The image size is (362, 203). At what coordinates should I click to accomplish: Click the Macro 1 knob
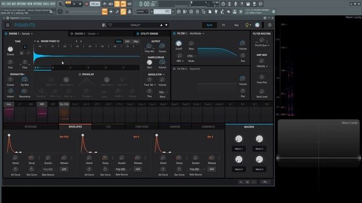(x=239, y=139)
